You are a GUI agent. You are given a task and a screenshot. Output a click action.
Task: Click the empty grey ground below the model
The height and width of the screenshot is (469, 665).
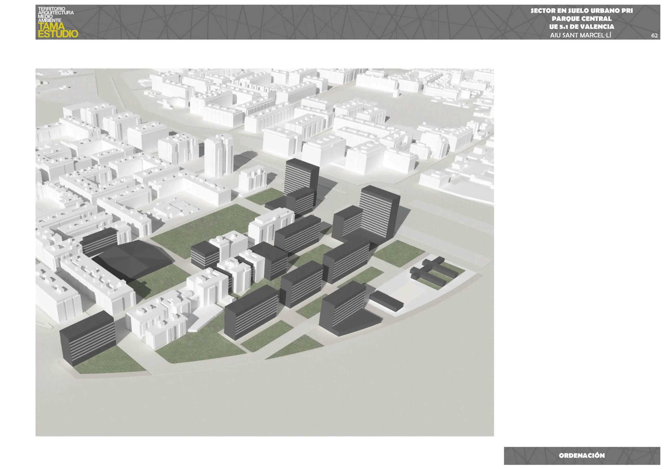pyautogui.click(x=261, y=406)
